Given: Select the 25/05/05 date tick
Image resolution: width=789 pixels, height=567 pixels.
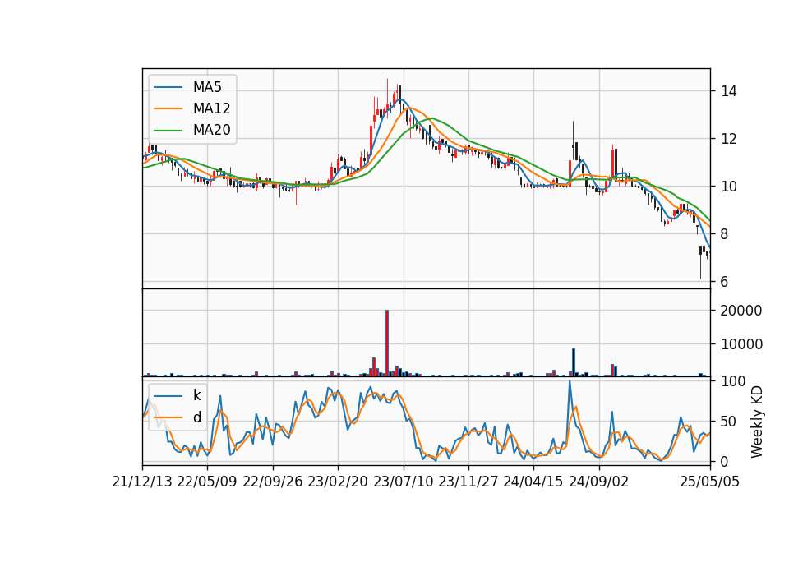Looking at the screenshot, I should (x=710, y=482).
